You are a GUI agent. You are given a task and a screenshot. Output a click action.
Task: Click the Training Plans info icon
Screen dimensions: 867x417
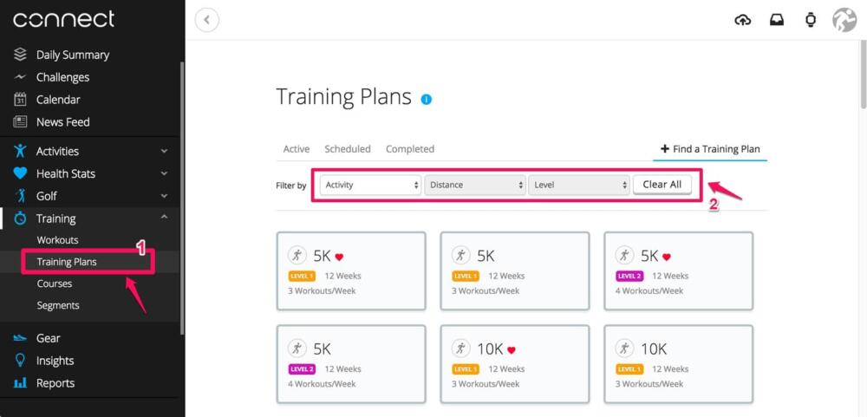(427, 99)
